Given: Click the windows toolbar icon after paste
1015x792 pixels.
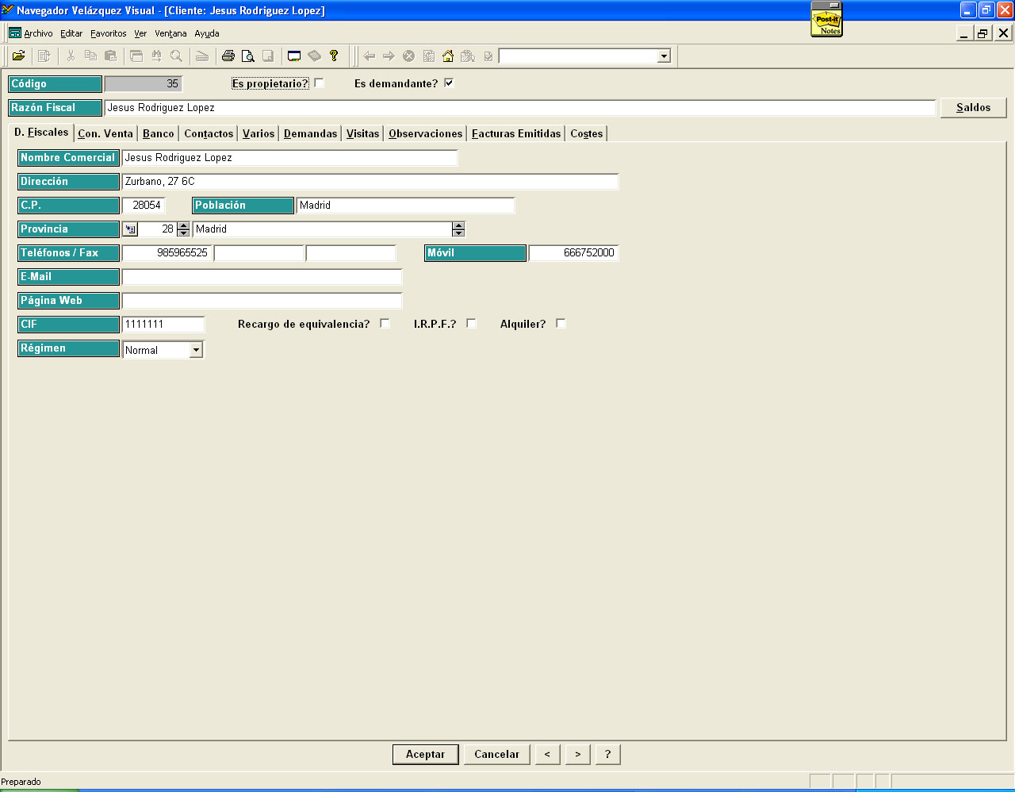Looking at the screenshot, I should click(136, 56).
